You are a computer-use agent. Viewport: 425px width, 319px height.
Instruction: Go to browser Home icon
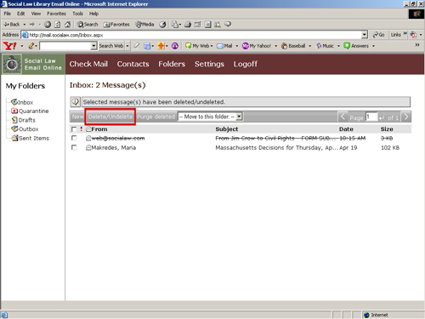point(67,25)
